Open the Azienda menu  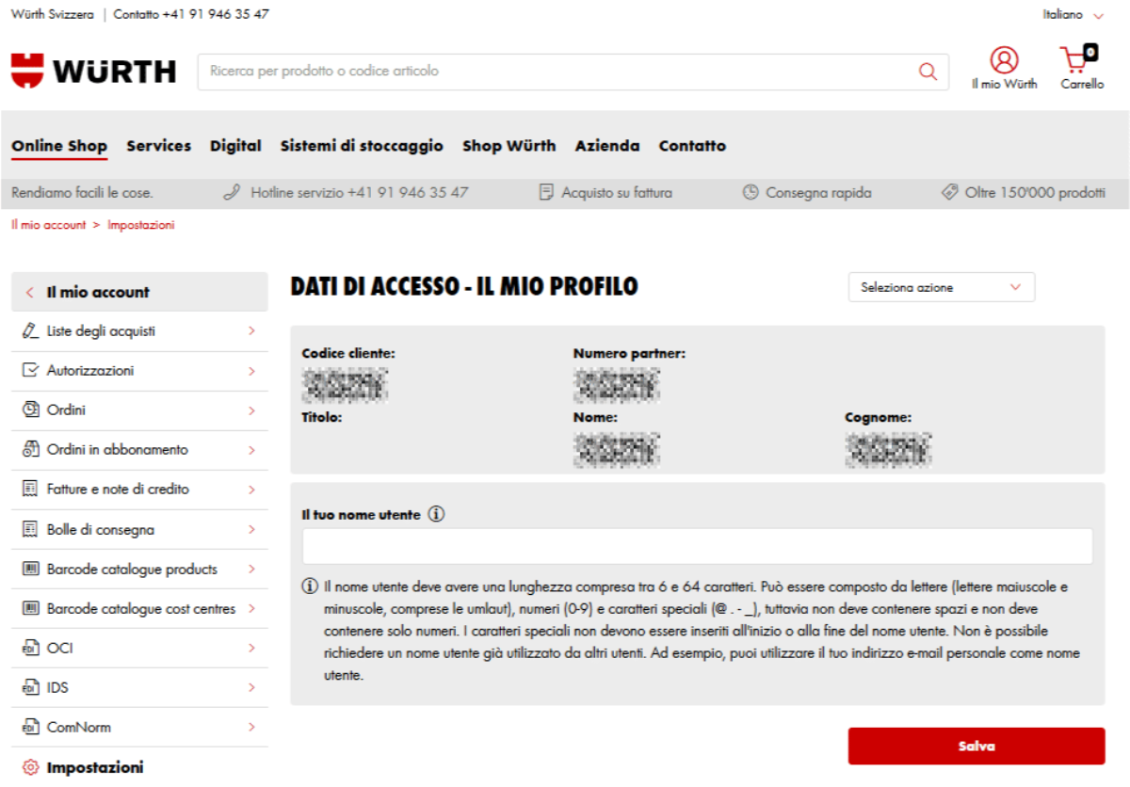coord(607,146)
